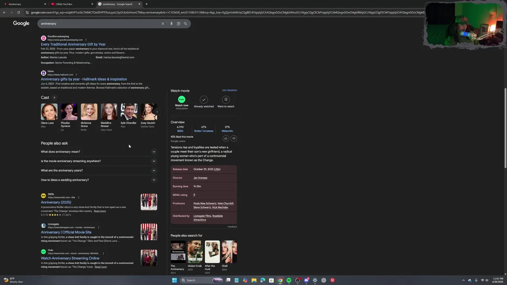Screen dimensions: 507x285
Task: Select Phoebe Dynevor cast photo
Action: pos(69,112)
